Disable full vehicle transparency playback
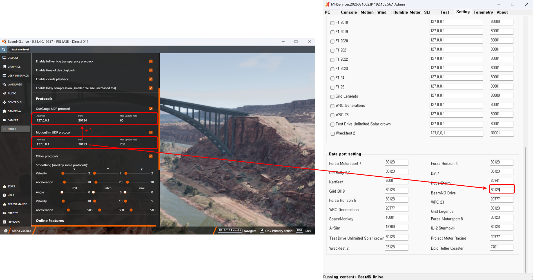The height and width of the screenshot is (280, 533). coord(151,61)
